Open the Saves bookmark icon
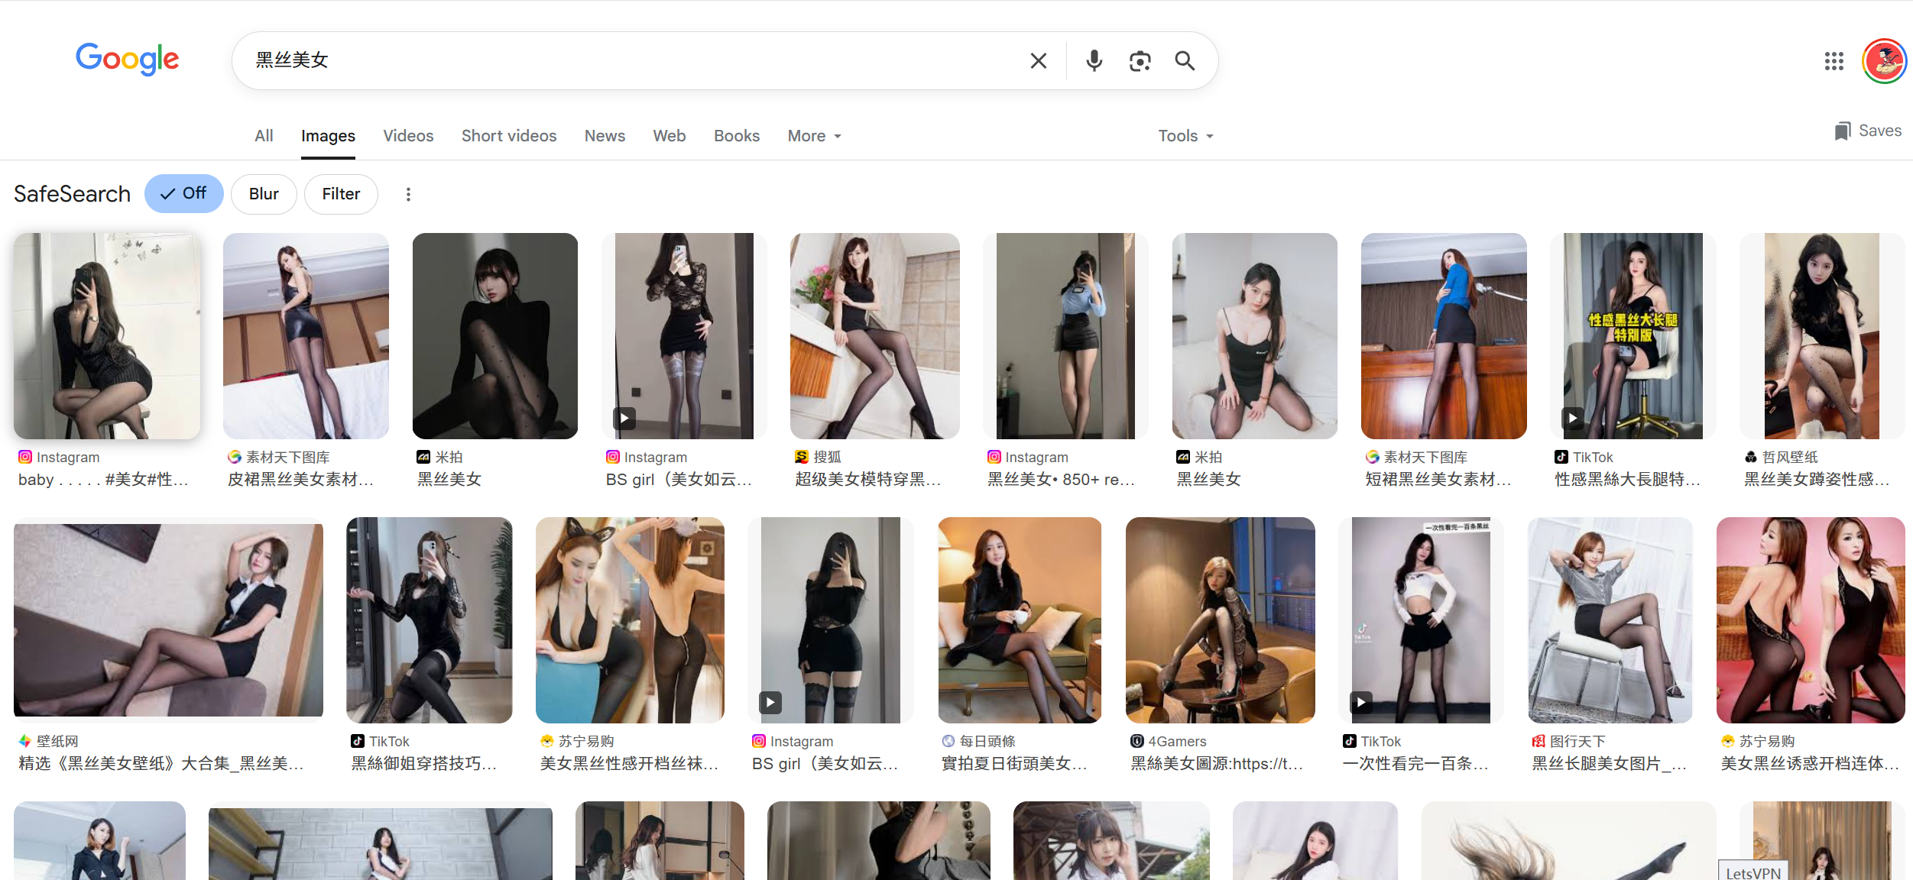1913x880 pixels. [x=1843, y=131]
